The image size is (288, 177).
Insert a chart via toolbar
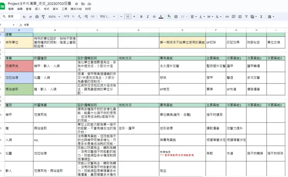240,17
